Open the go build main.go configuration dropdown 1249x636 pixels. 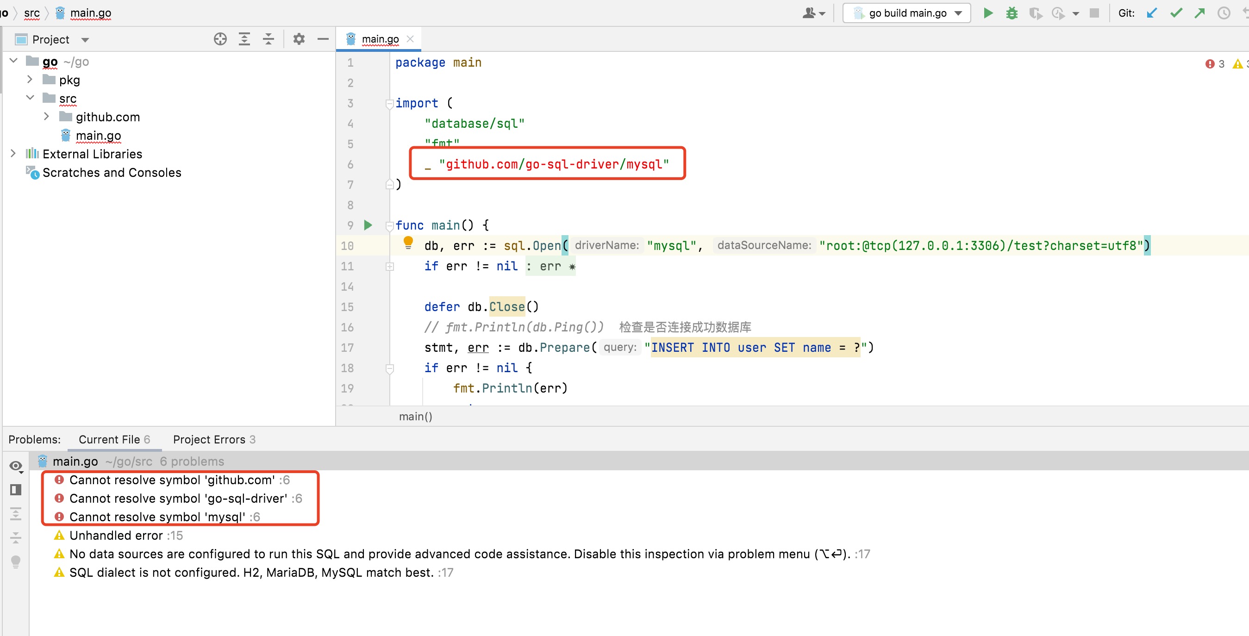coord(907,13)
